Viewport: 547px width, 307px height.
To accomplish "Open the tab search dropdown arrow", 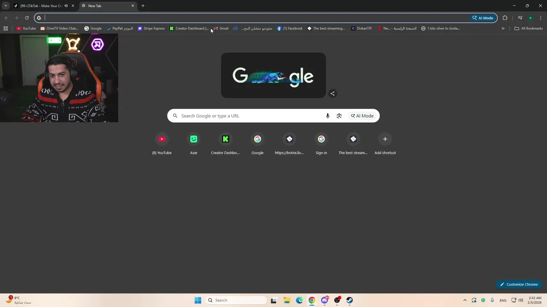I will click(x=6, y=6).
